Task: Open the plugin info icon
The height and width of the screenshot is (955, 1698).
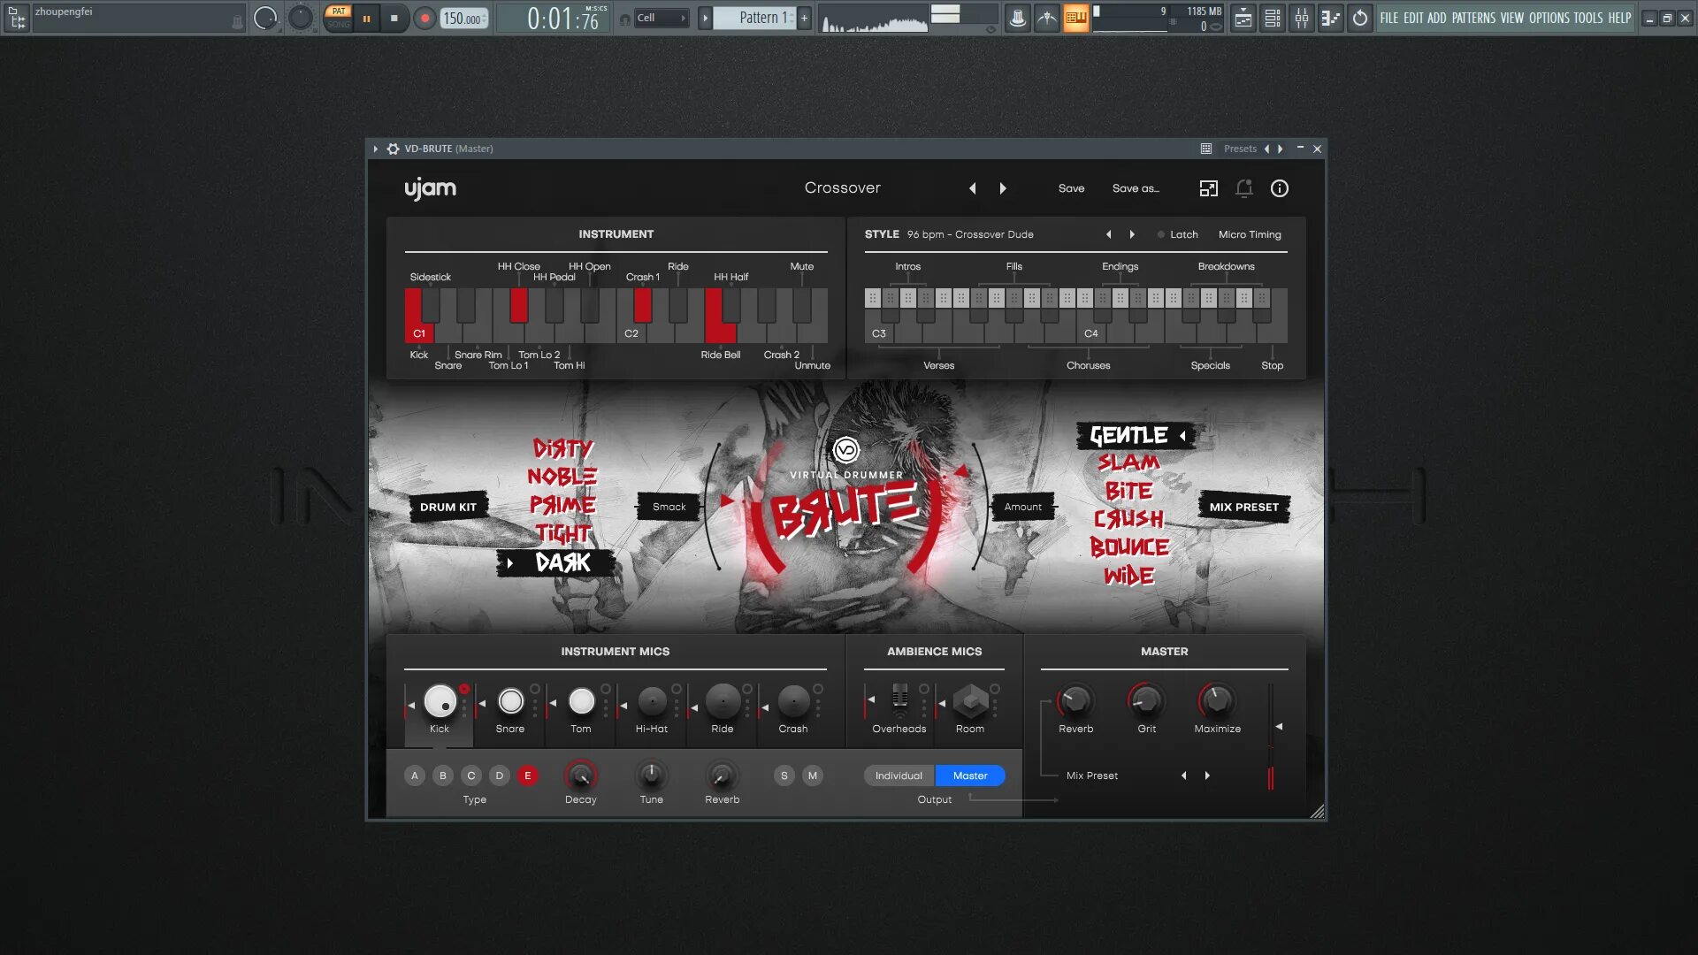Action: tap(1279, 188)
